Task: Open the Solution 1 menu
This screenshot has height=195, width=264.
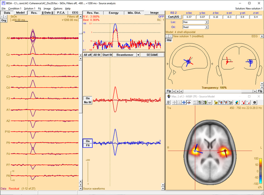Action: pyautogui.click(x=29, y=8)
